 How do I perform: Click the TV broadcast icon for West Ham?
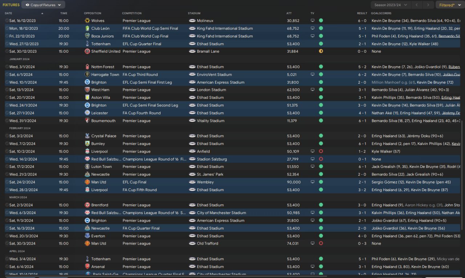312,90
